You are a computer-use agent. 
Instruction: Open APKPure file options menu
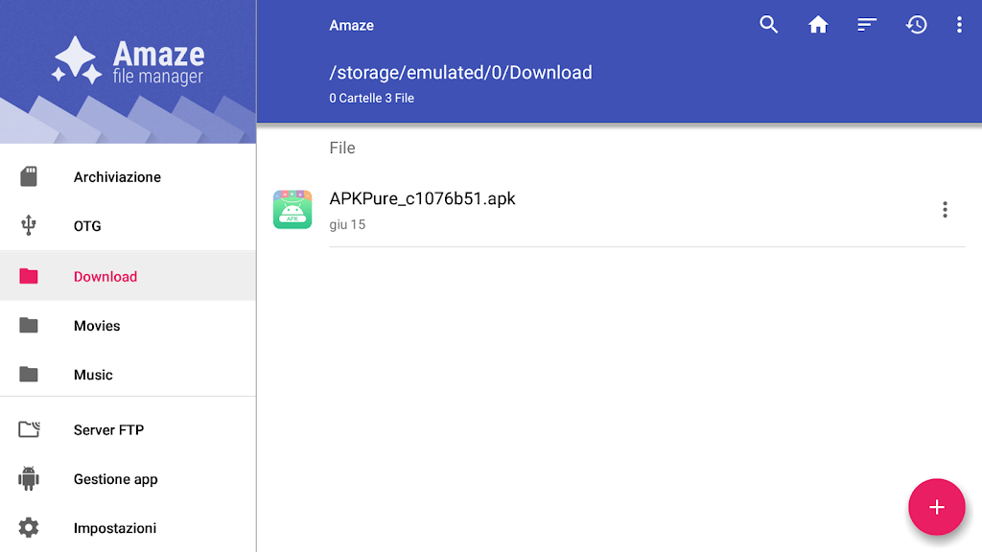click(x=945, y=210)
